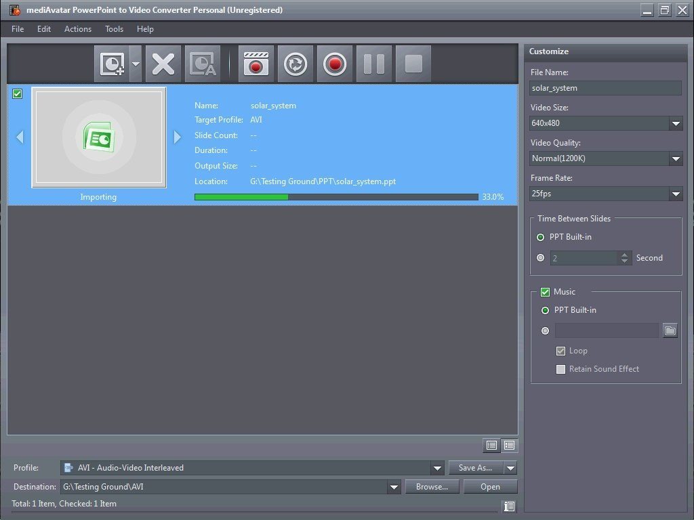The width and height of the screenshot is (694, 520).
Task: Switch to simple list view icon
Action: 491,445
